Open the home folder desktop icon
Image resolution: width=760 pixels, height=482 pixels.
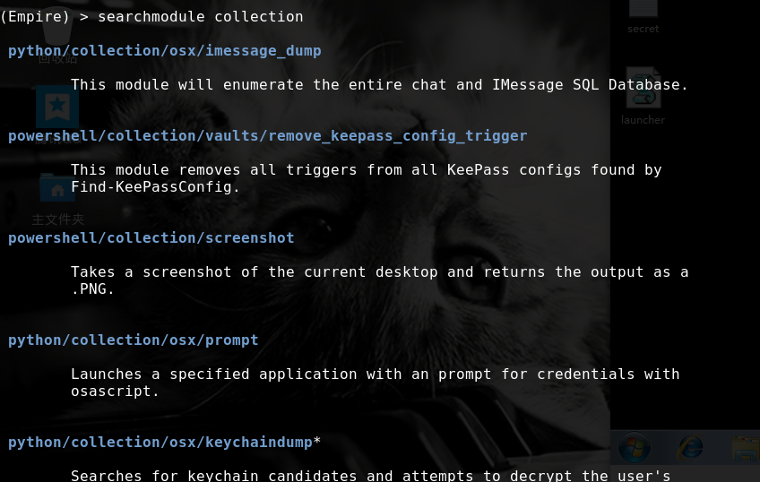(56, 187)
